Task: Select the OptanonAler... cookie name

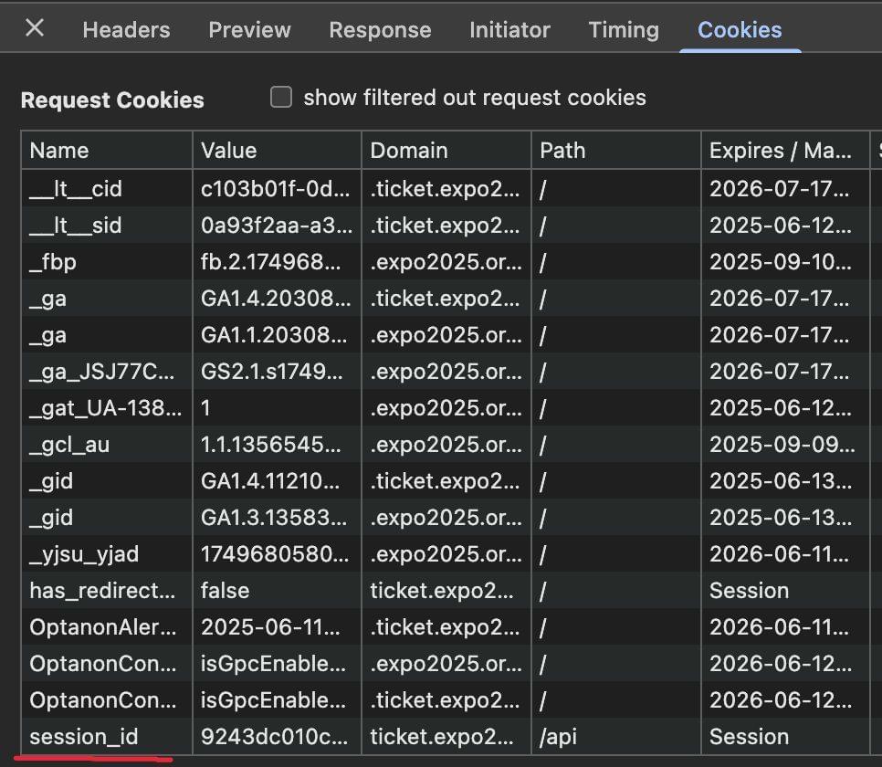Action: (x=103, y=627)
